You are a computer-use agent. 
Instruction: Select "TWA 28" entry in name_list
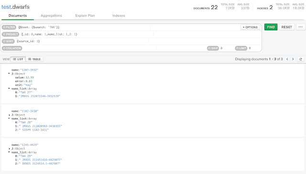click(x=25, y=122)
